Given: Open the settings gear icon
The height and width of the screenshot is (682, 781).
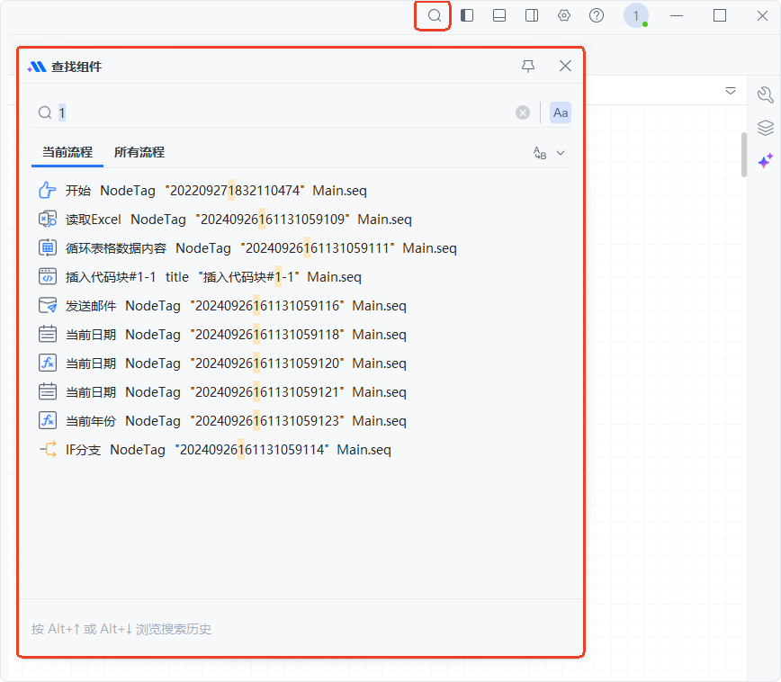Looking at the screenshot, I should pos(564,15).
